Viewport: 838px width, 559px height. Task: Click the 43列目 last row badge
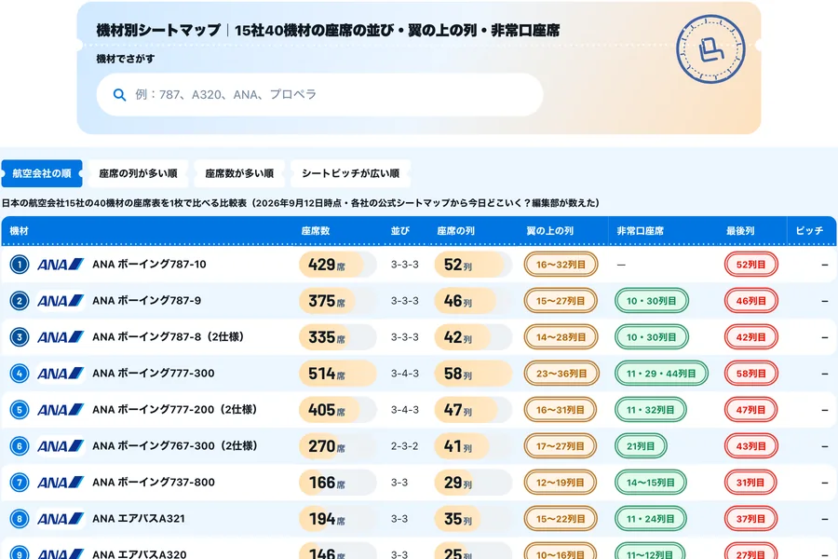pos(750,446)
